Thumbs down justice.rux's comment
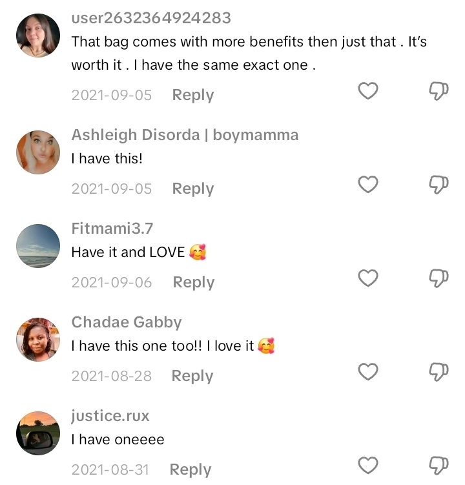465x485 pixels. coord(439,466)
